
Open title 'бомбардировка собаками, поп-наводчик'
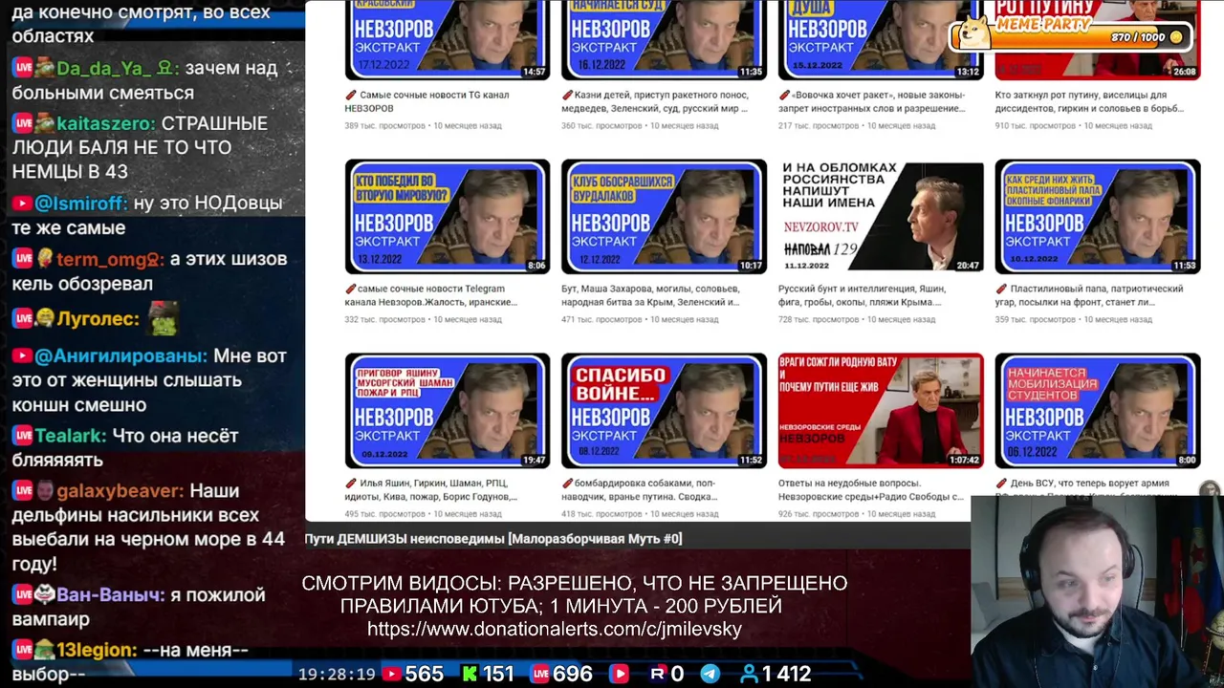tap(639, 489)
